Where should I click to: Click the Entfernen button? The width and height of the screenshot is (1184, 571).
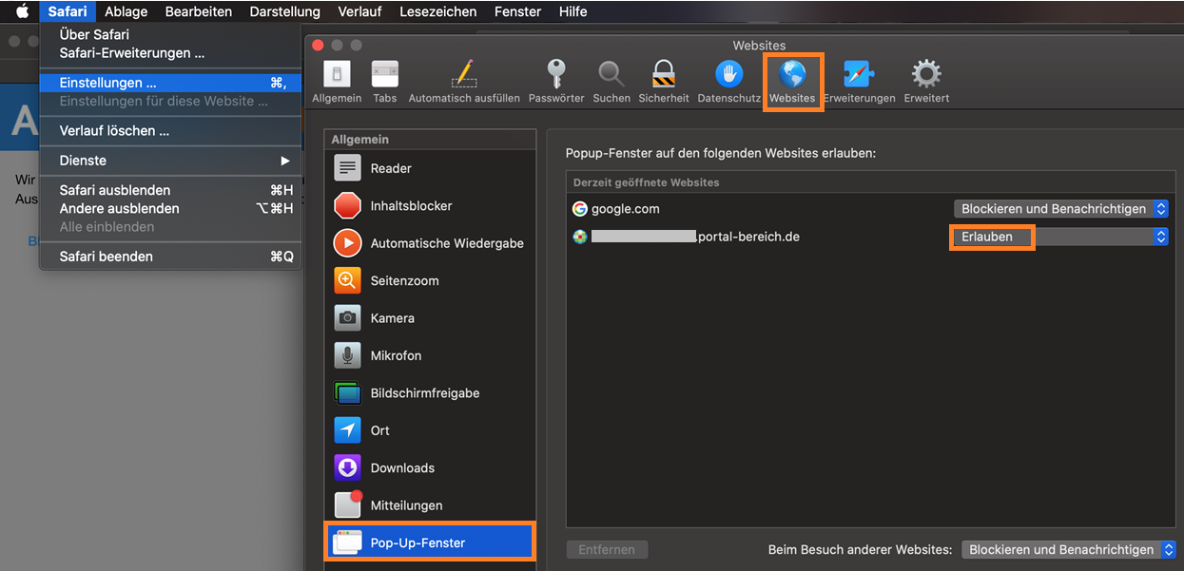[x=607, y=550]
